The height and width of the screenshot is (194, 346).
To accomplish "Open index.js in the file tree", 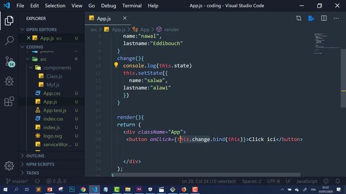I will pos(51,128).
